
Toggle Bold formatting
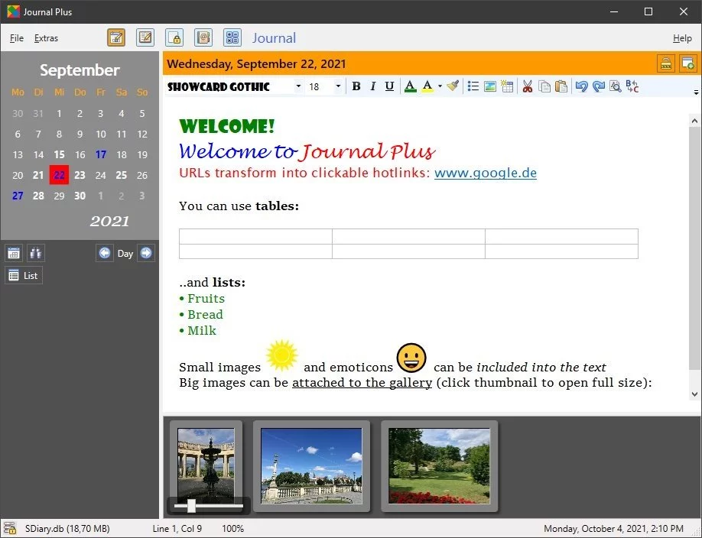click(x=356, y=86)
